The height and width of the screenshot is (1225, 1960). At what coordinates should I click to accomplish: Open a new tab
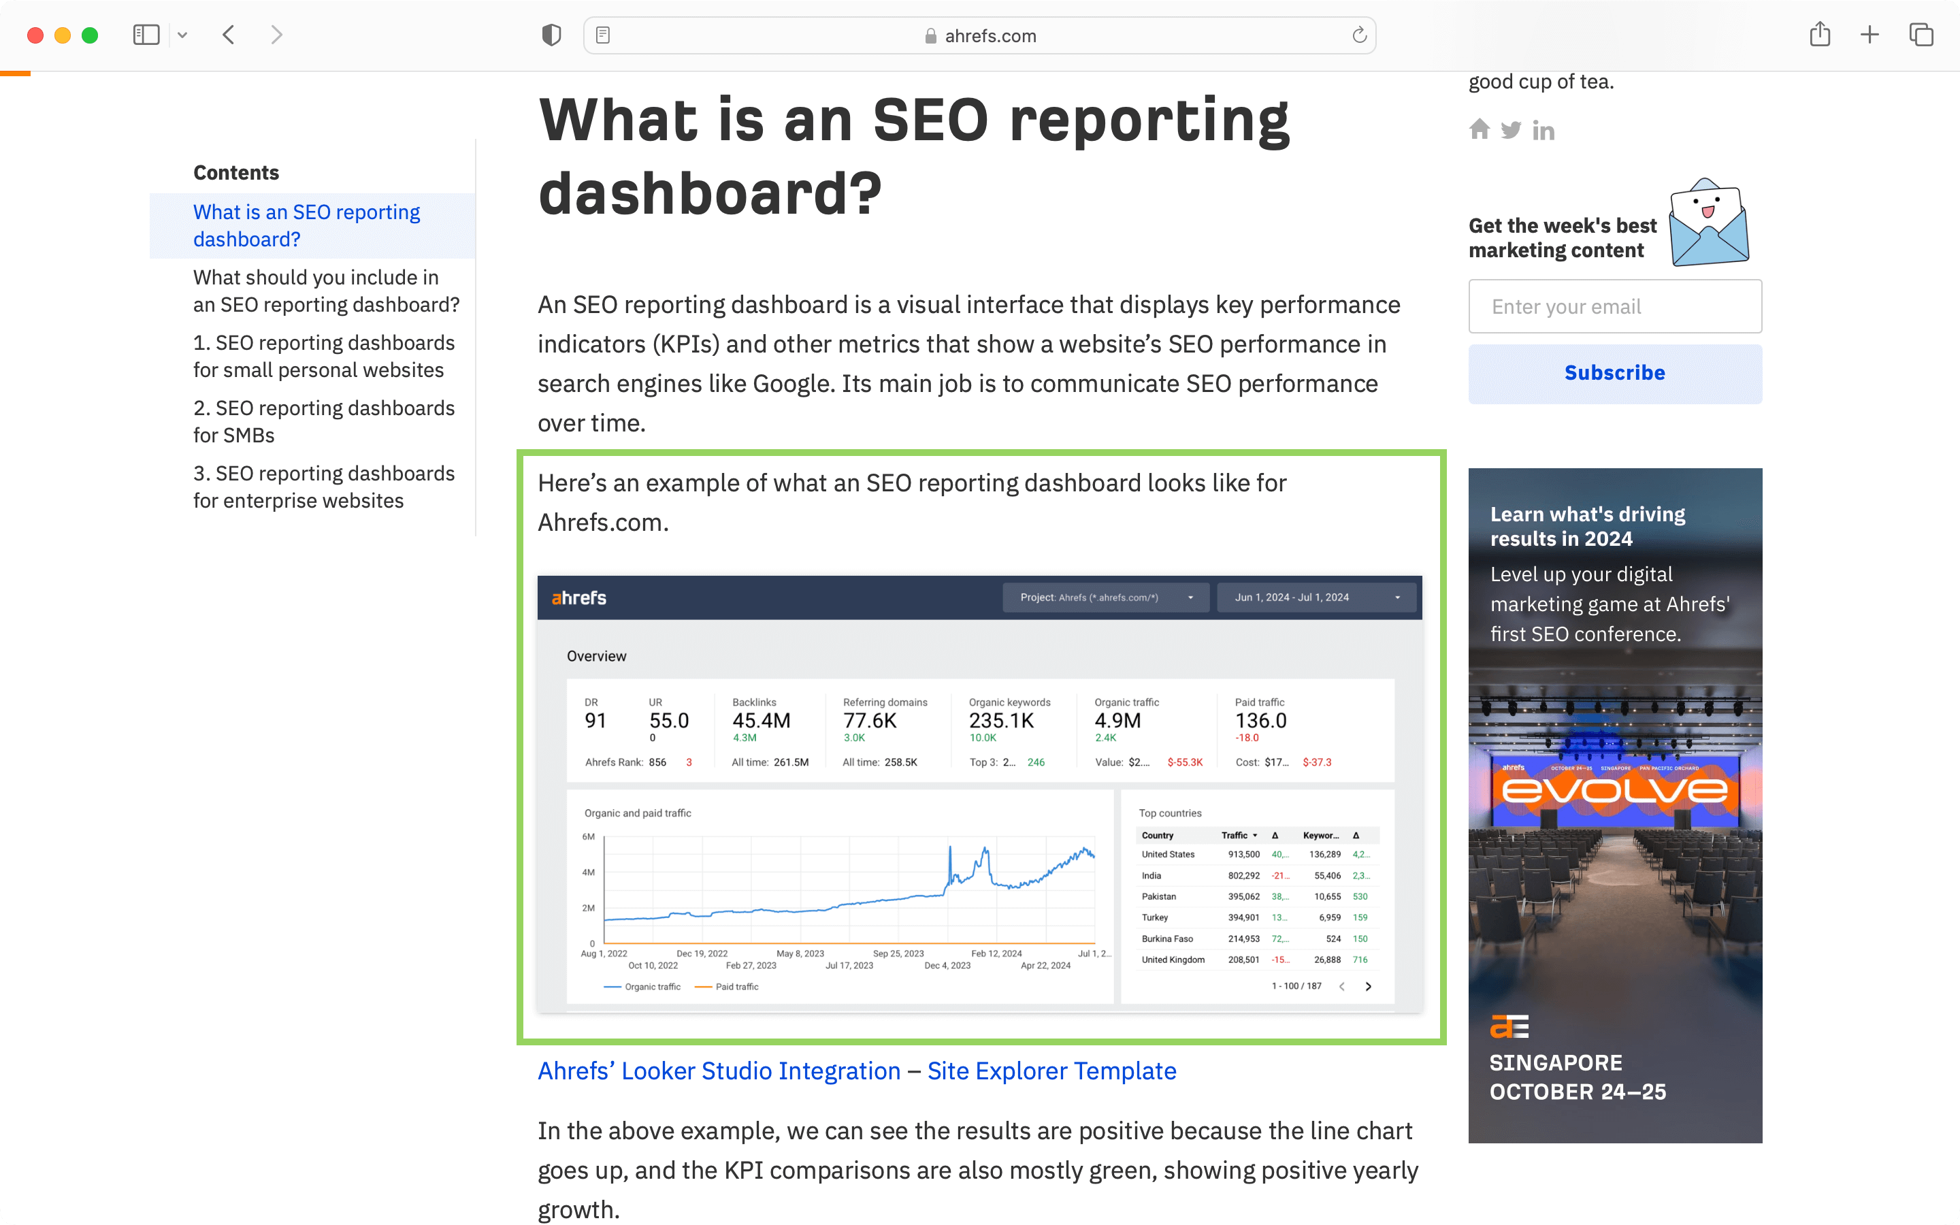pyautogui.click(x=1869, y=35)
